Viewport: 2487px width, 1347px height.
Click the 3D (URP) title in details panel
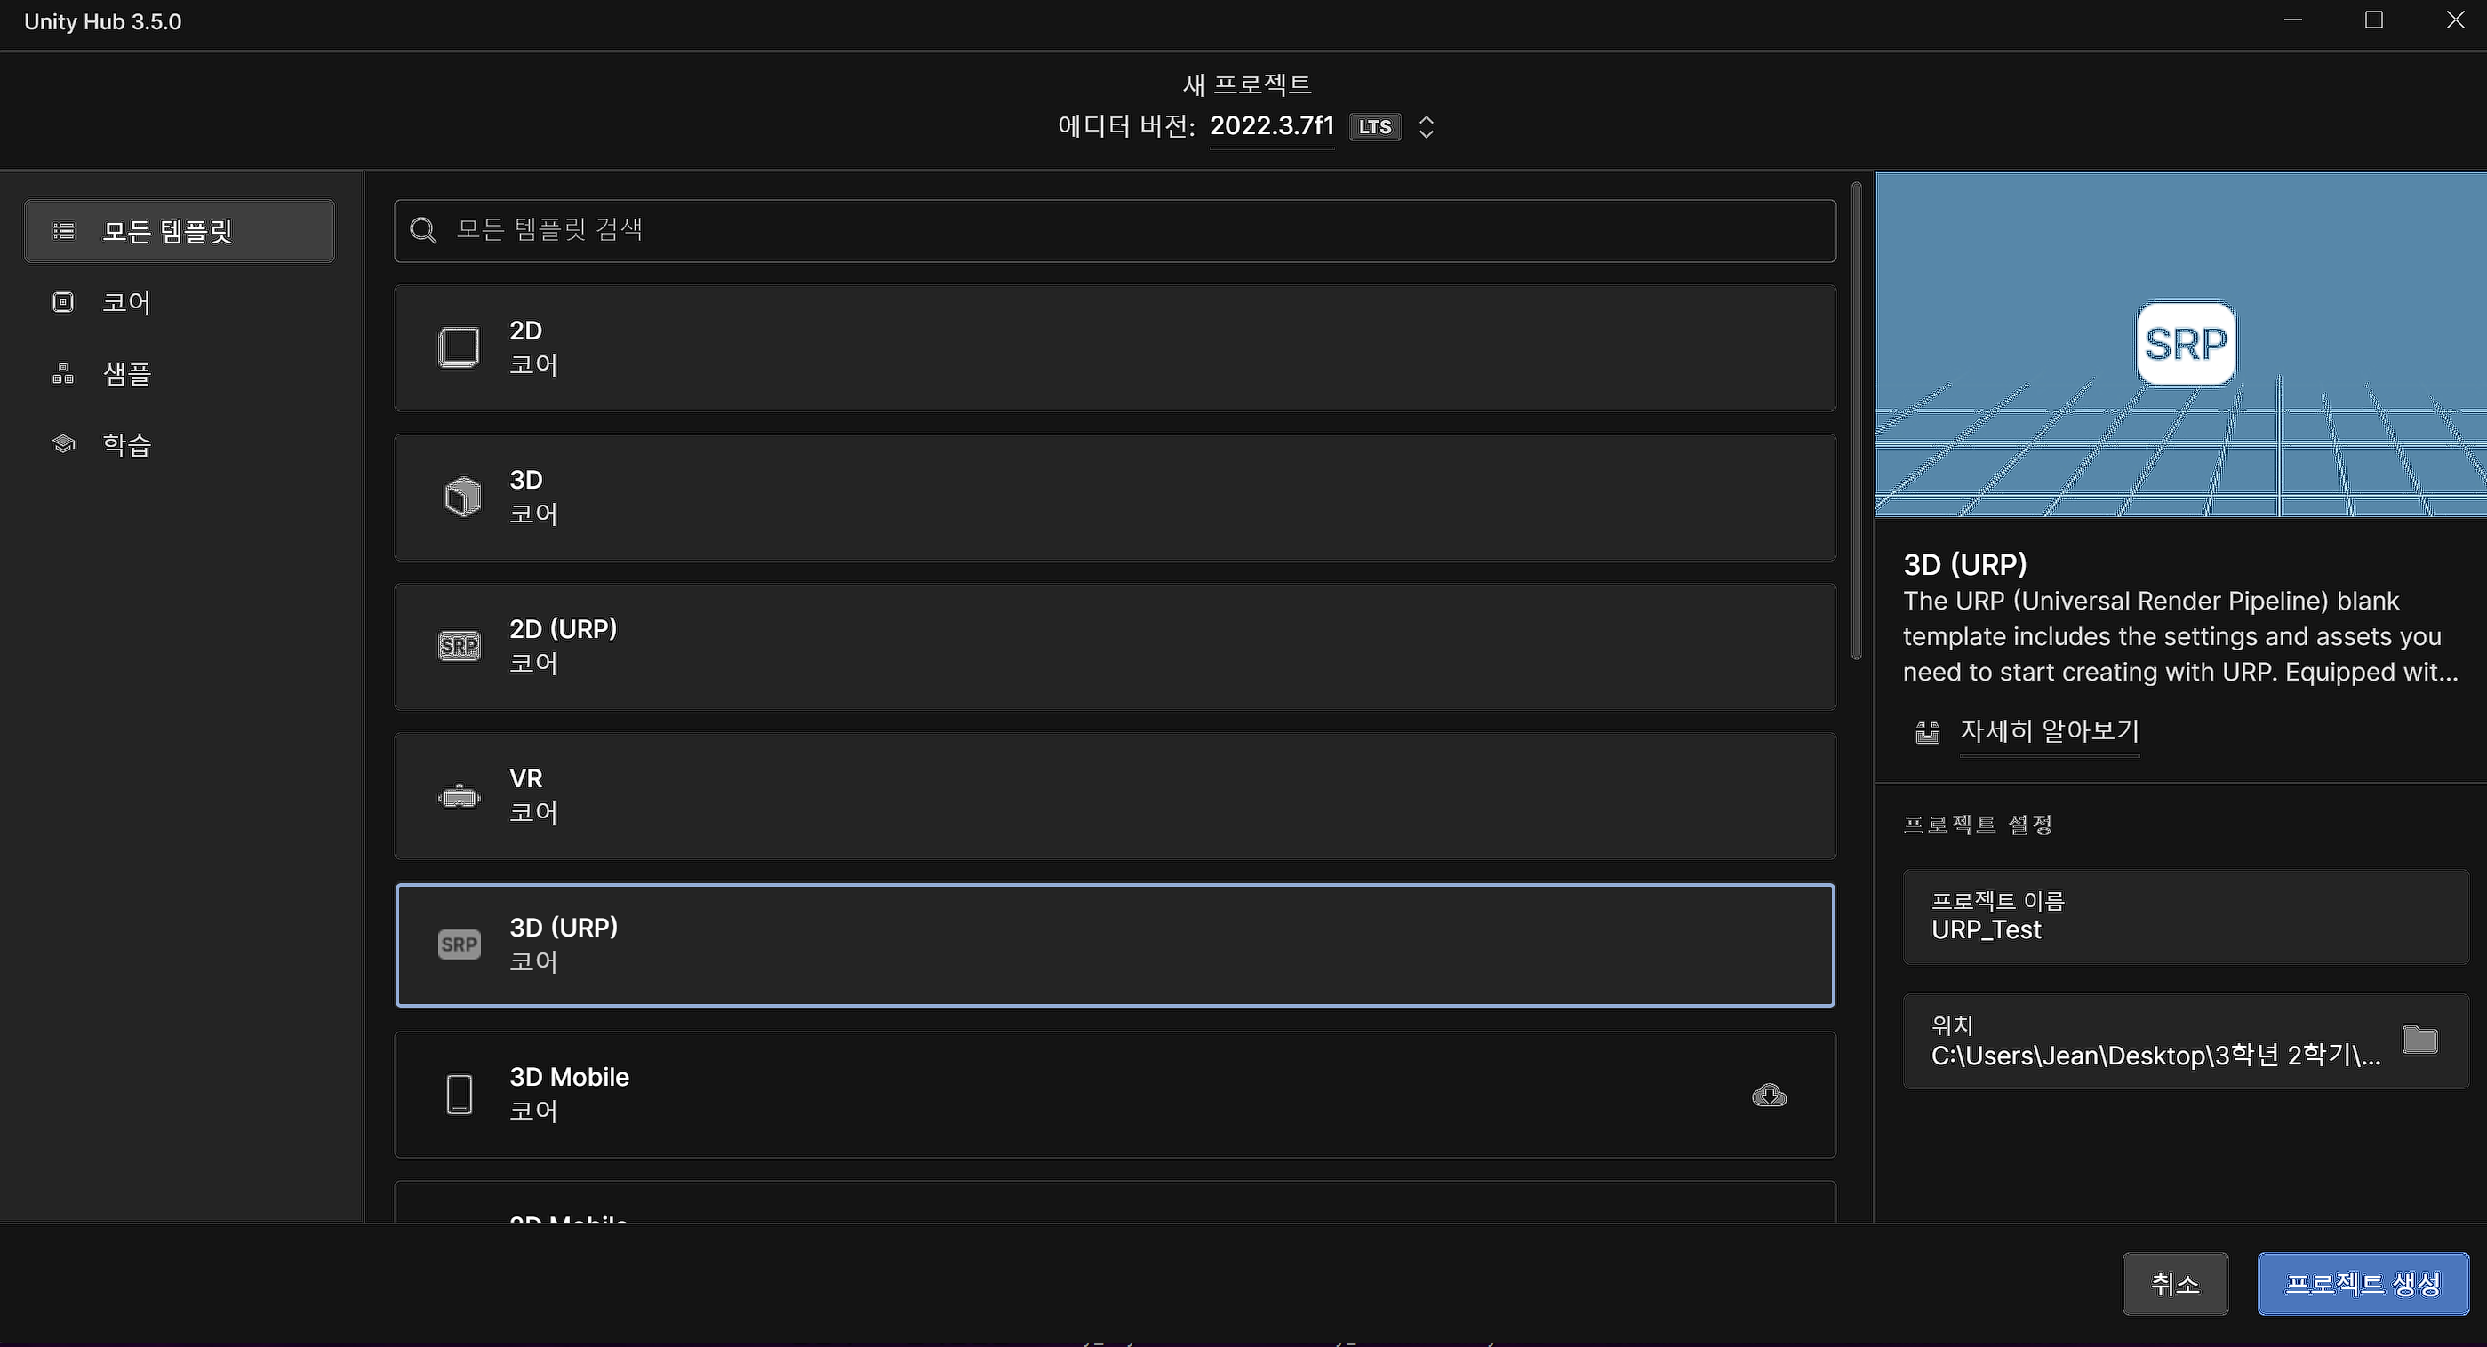1964,564
